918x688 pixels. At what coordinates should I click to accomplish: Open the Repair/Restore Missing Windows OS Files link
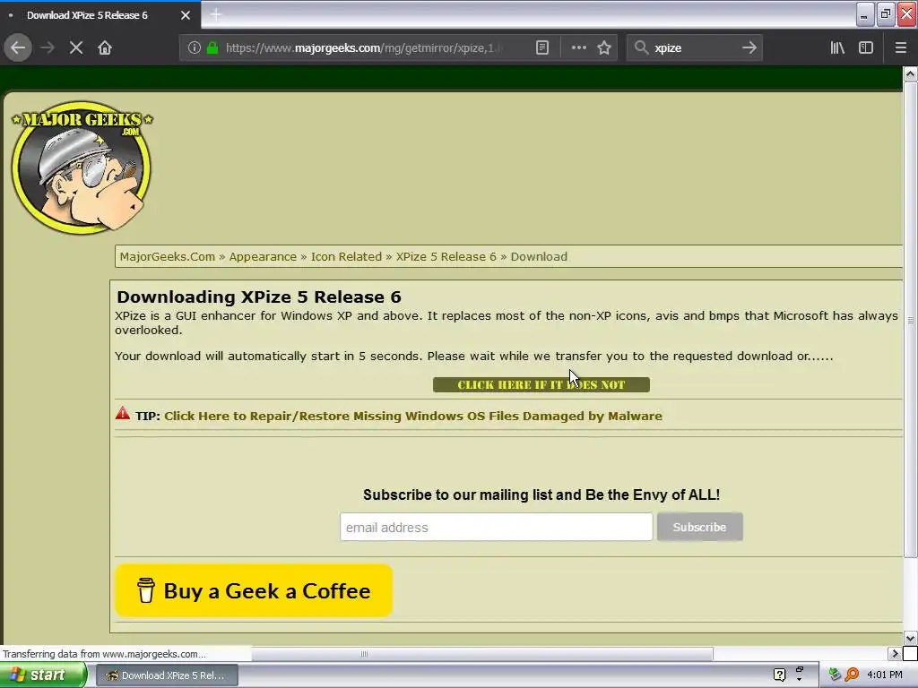tap(413, 416)
